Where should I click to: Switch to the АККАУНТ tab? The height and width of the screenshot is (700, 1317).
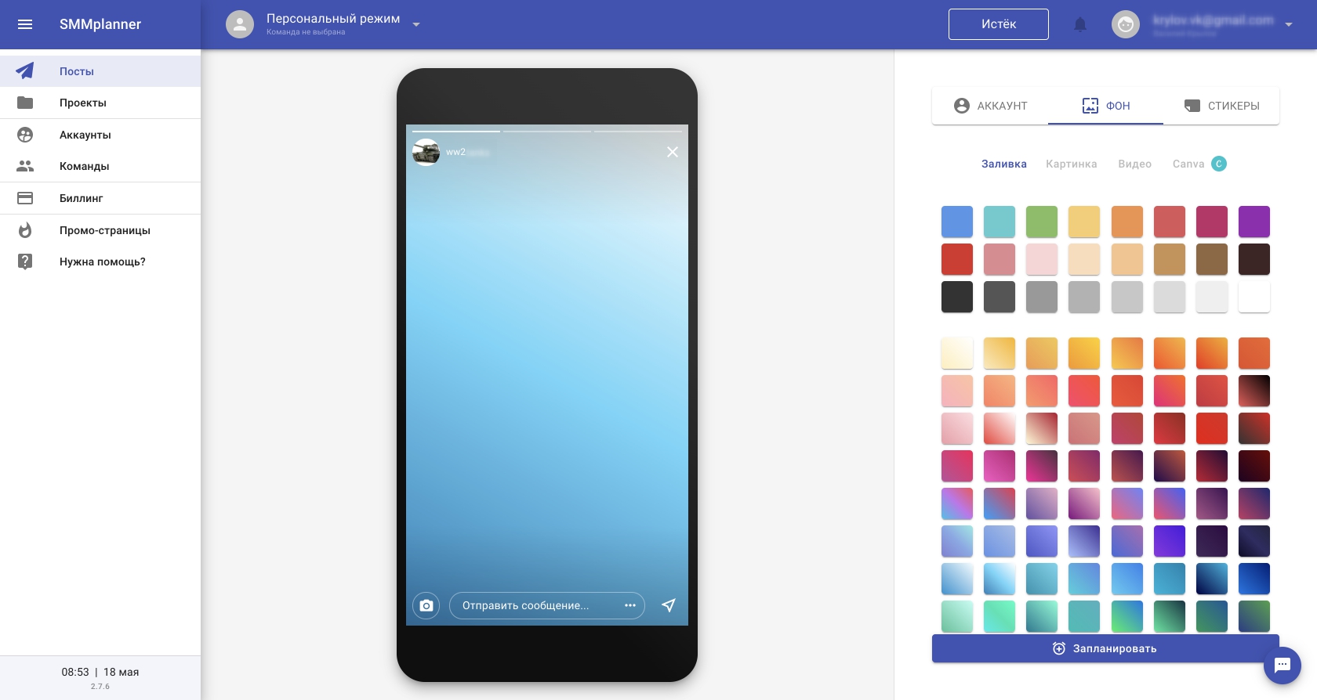click(x=990, y=106)
